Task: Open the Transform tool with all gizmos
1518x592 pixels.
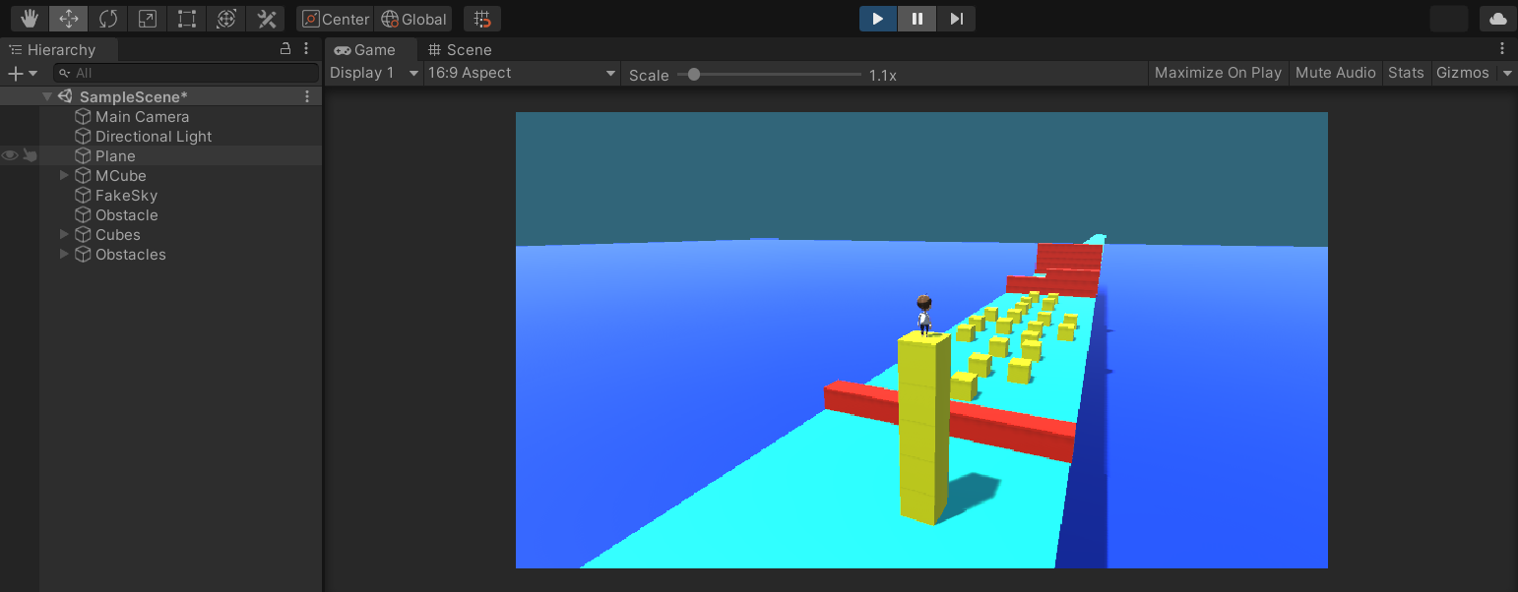Action: coord(225,18)
